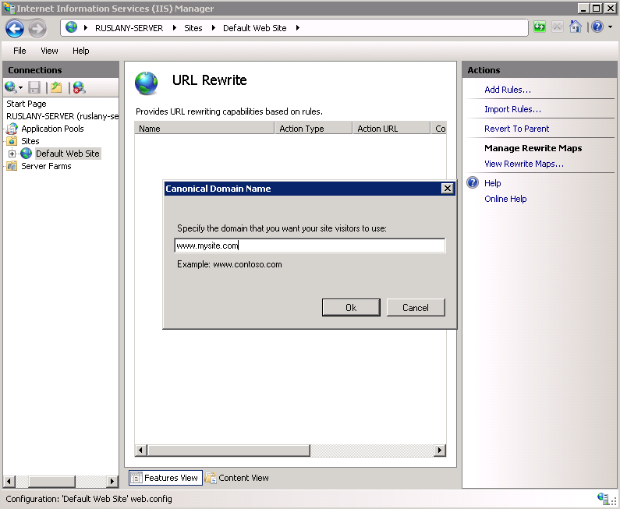Viewport: 620px width, 509px height.
Task: Click the Delete Connection icon in Connections
Action: pyautogui.click(x=79, y=87)
